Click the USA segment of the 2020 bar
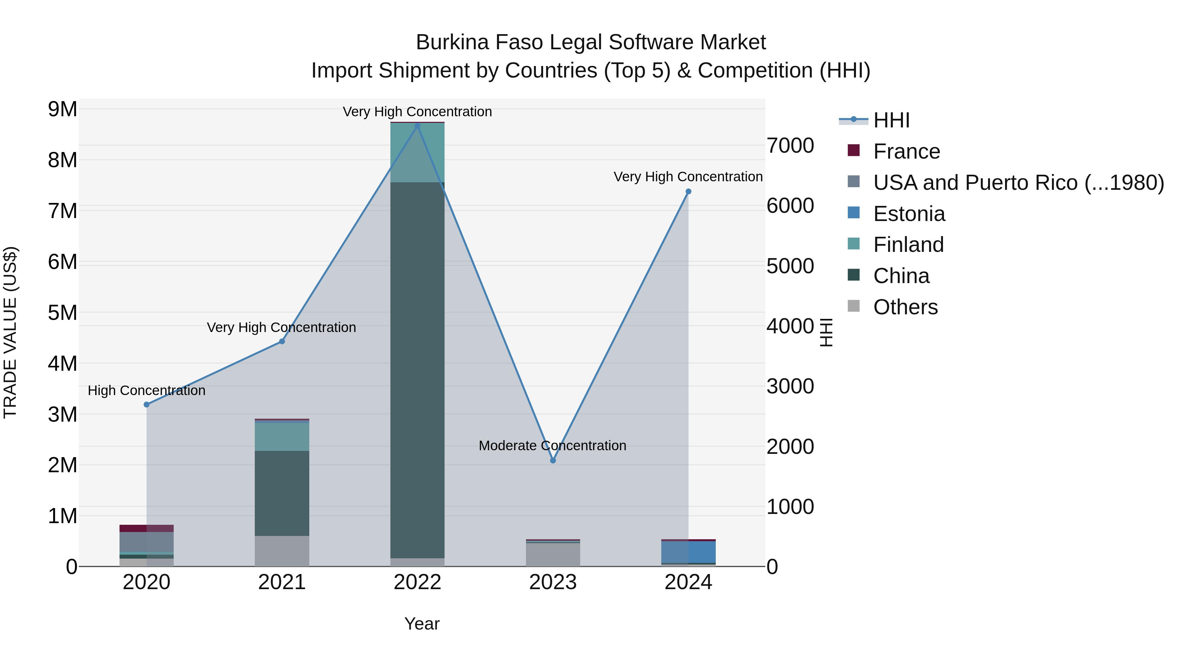The width and height of the screenshot is (1182, 665). (x=146, y=542)
